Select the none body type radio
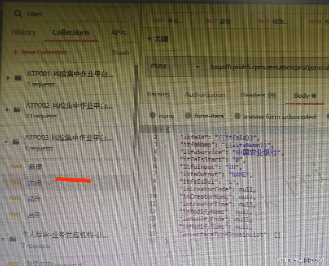329x266 pixels. (153, 115)
